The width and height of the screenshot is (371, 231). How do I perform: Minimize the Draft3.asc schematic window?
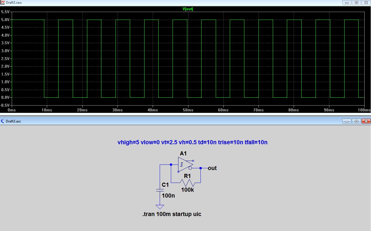347,121
